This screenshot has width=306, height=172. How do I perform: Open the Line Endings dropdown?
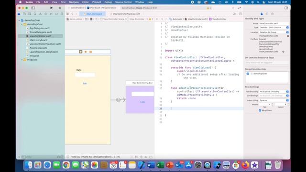[274, 96]
